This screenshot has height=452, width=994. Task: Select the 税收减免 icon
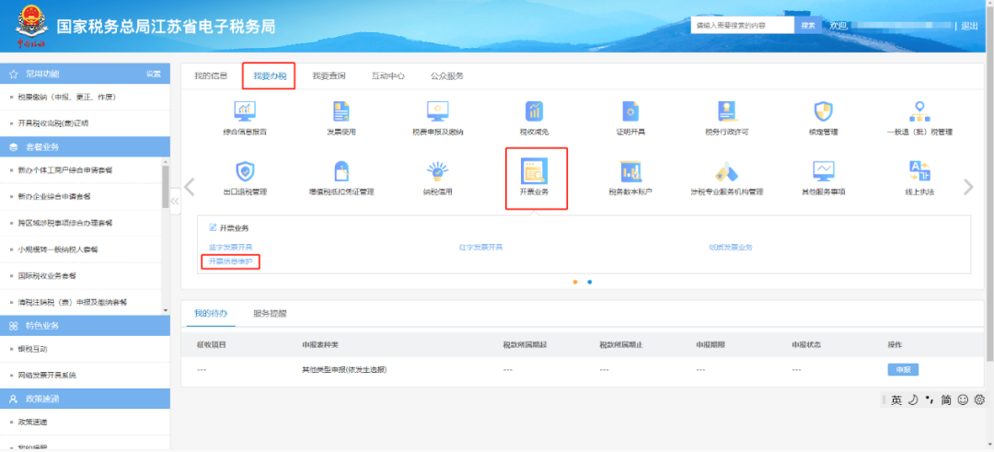534,111
